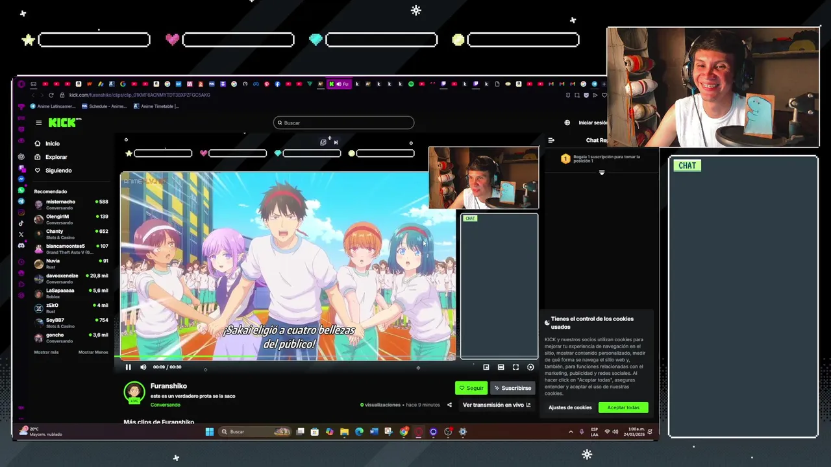Click the Suscribirse button
This screenshot has height=467, width=831.
512,388
